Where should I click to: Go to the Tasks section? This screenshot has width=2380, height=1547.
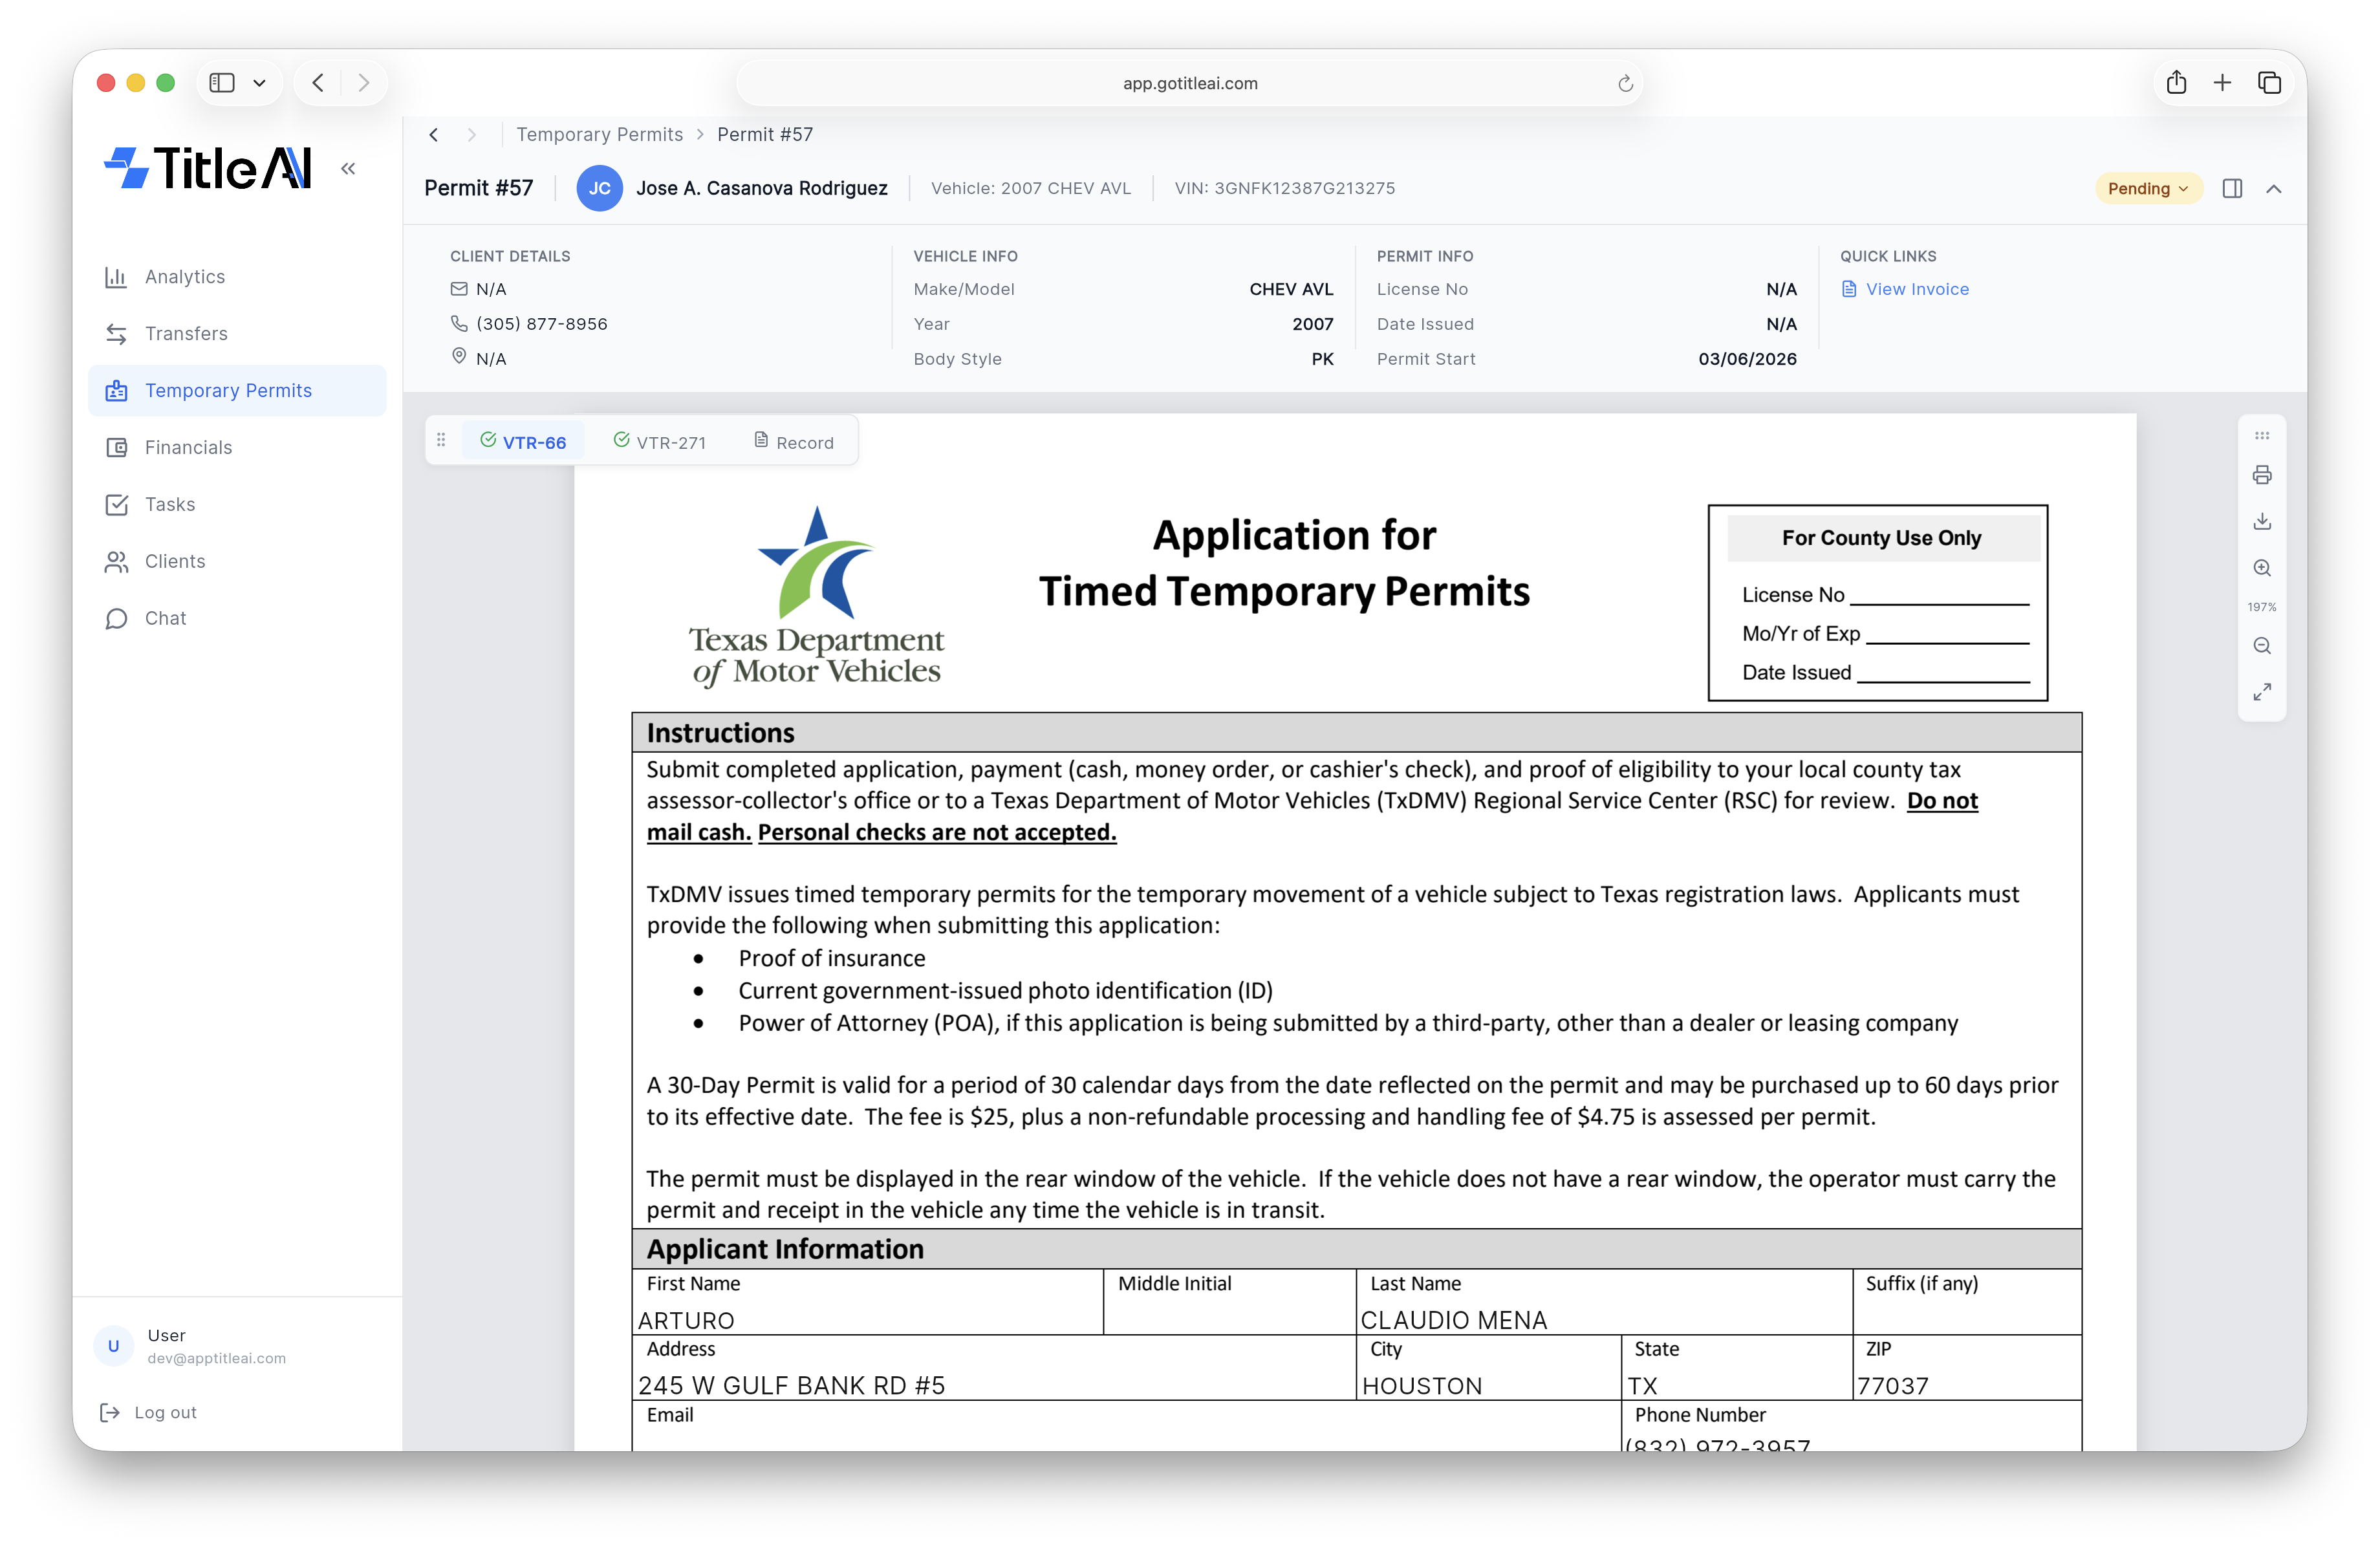[x=170, y=504]
